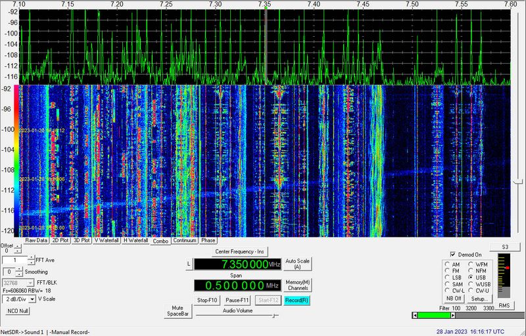This screenshot has width=526, height=336.
Task: Switch to the Phase tab
Action: point(208,240)
